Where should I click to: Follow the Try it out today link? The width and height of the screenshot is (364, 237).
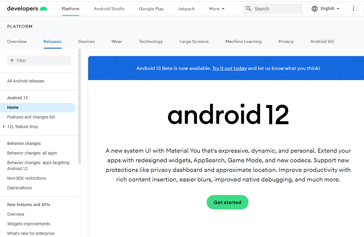click(x=229, y=68)
